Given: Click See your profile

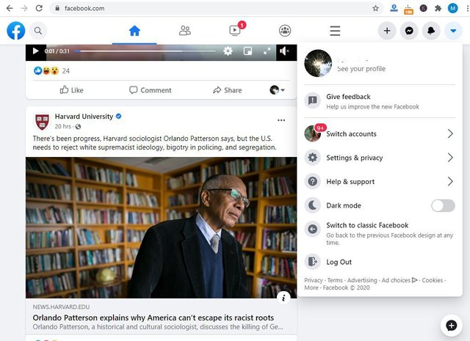Looking at the screenshot, I should pyautogui.click(x=361, y=68).
